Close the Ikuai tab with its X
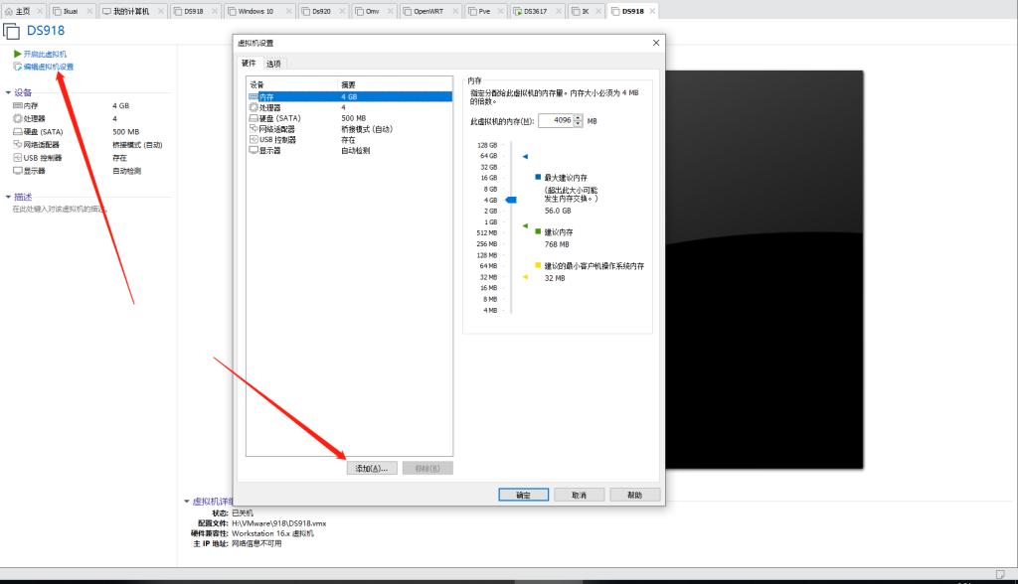 pyautogui.click(x=89, y=11)
